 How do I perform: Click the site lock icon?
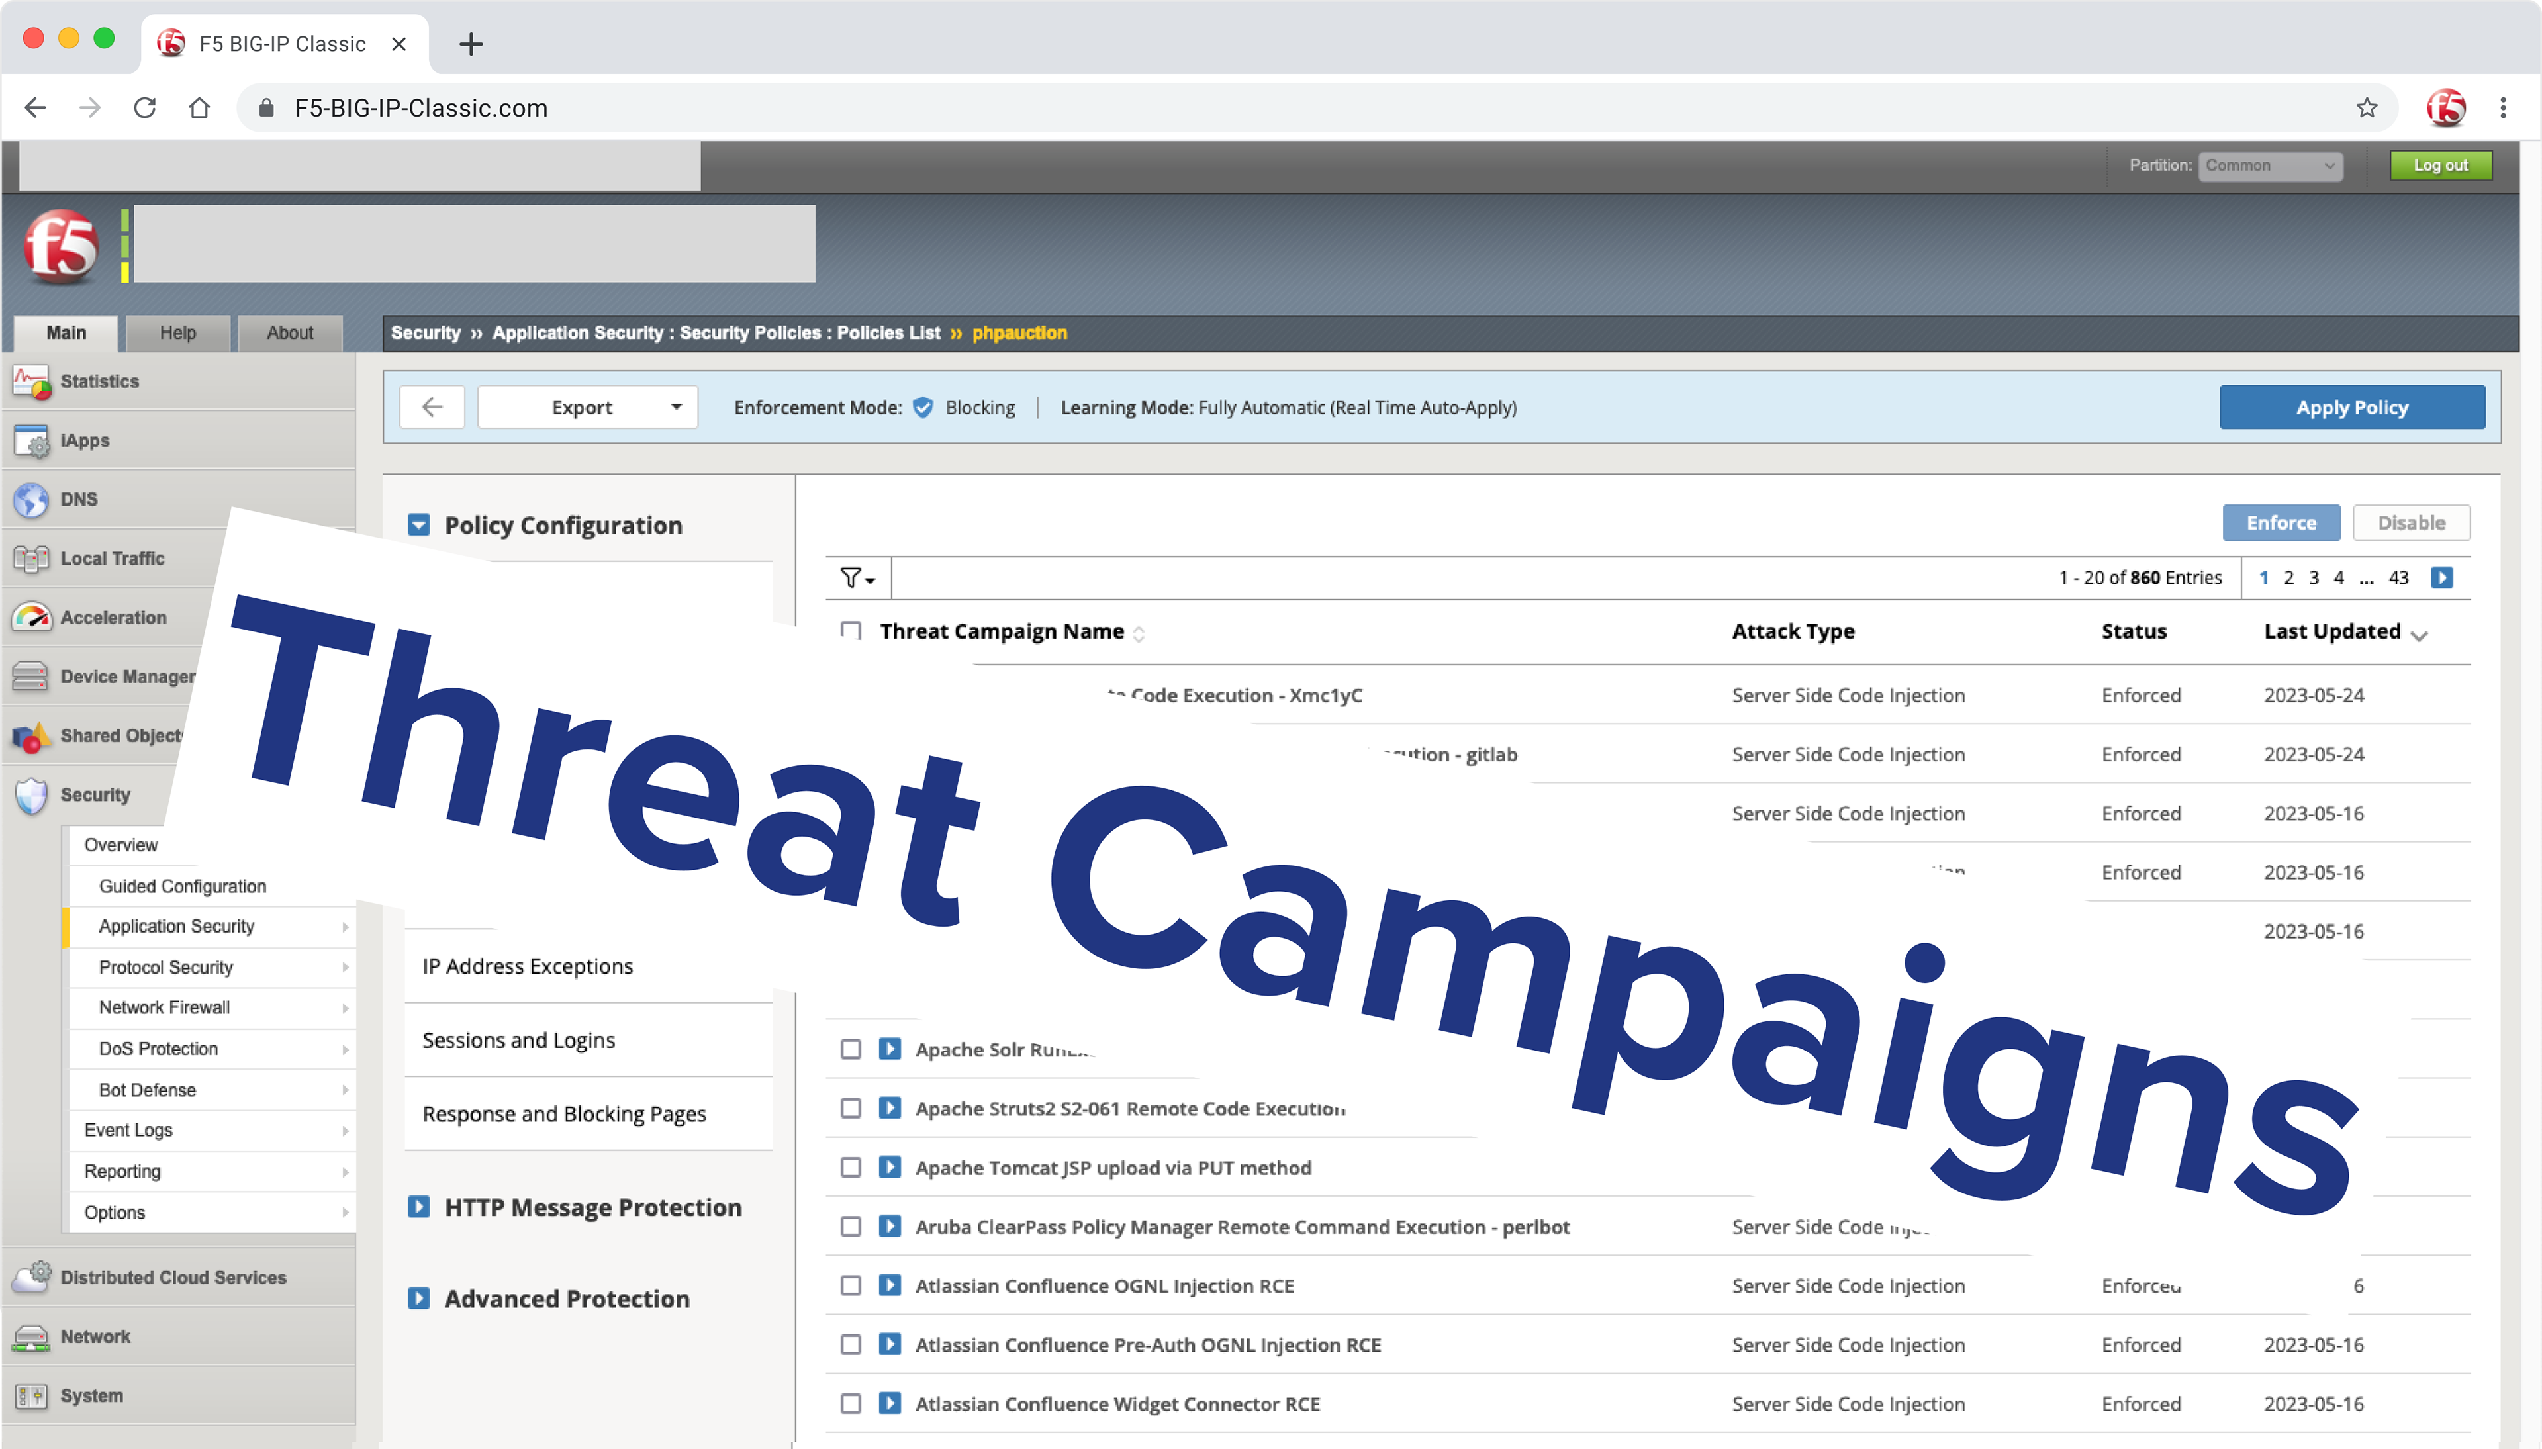(265, 107)
